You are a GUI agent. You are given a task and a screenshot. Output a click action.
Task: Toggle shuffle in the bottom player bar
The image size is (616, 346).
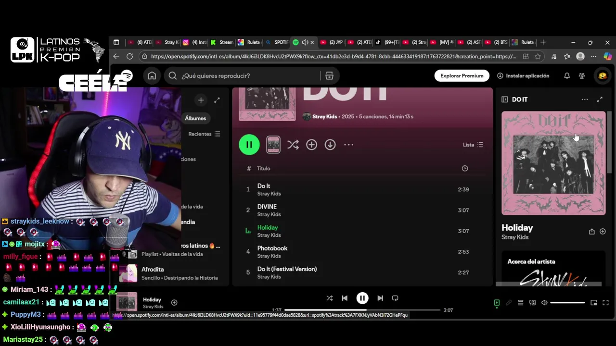coord(329,298)
